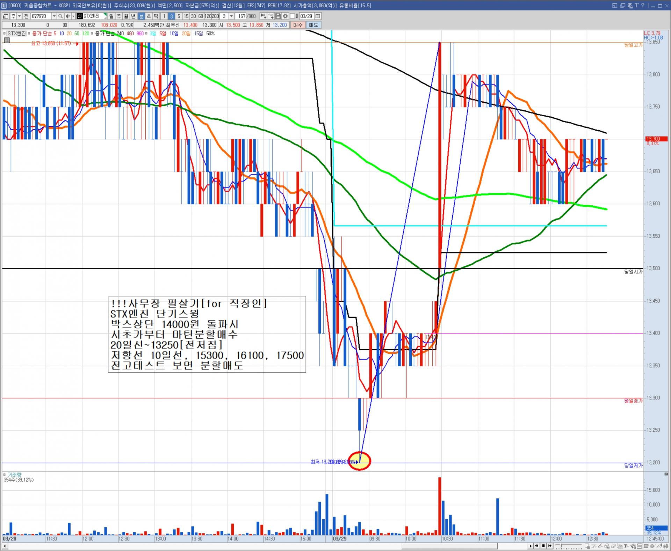Toggle the STX엔진 legend indicator box
This screenshot has height=551, width=671.
pos(5,34)
